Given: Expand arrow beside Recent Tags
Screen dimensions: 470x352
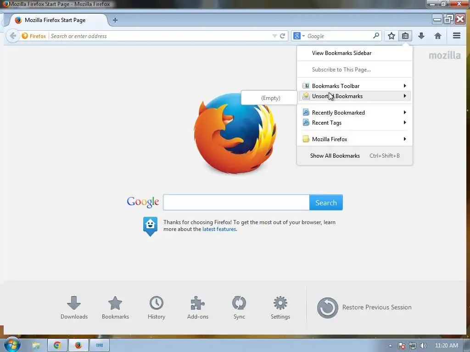Looking at the screenshot, I should click(x=405, y=123).
